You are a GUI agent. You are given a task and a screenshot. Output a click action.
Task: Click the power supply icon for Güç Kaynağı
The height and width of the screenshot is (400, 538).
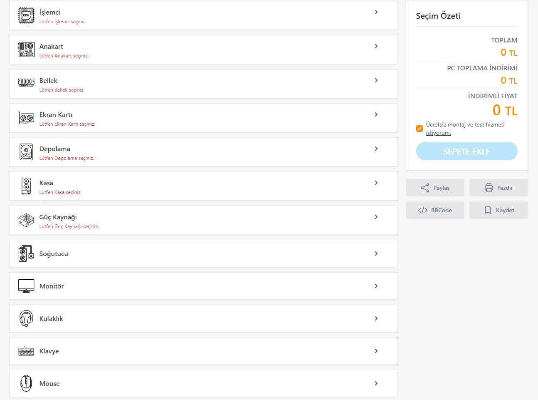(26, 220)
